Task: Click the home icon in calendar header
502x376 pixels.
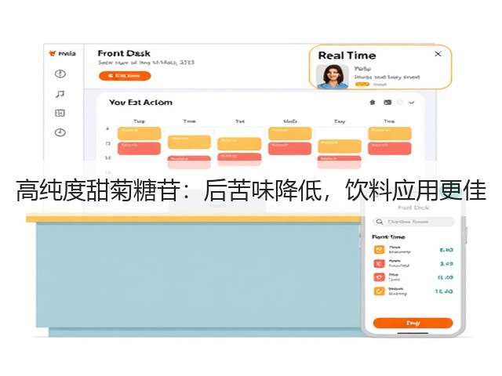Action: (x=373, y=103)
